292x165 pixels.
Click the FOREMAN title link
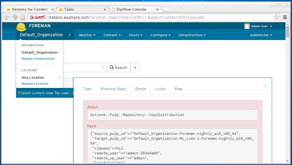[40, 26]
